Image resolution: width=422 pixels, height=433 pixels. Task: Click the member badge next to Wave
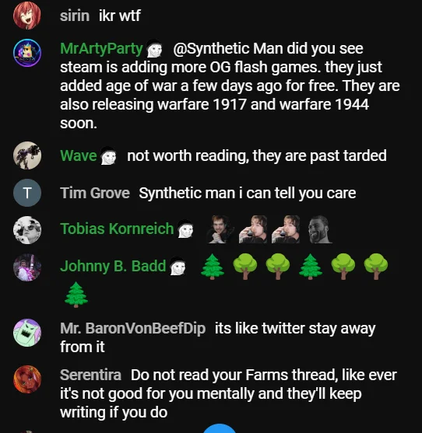pyautogui.click(x=108, y=155)
